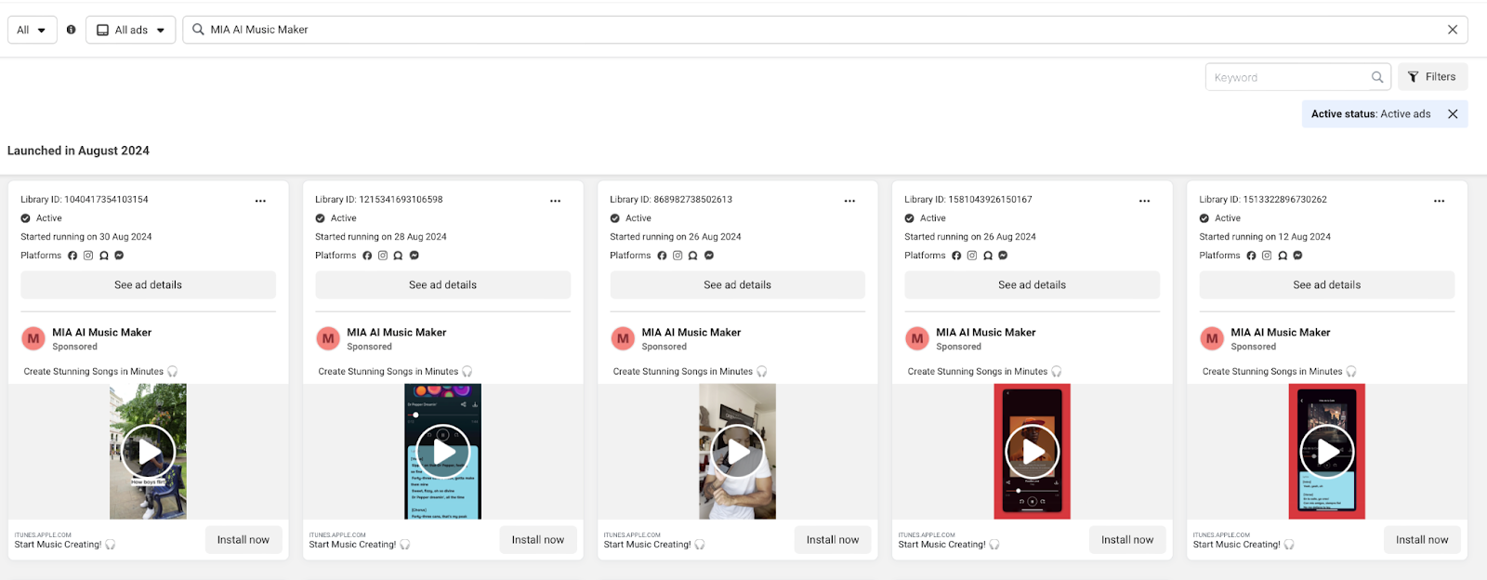The width and height of the screenshot is (1487, 580).
Task: Click Install now on ad 1513322896730262
Action: tap(1422, 540)
